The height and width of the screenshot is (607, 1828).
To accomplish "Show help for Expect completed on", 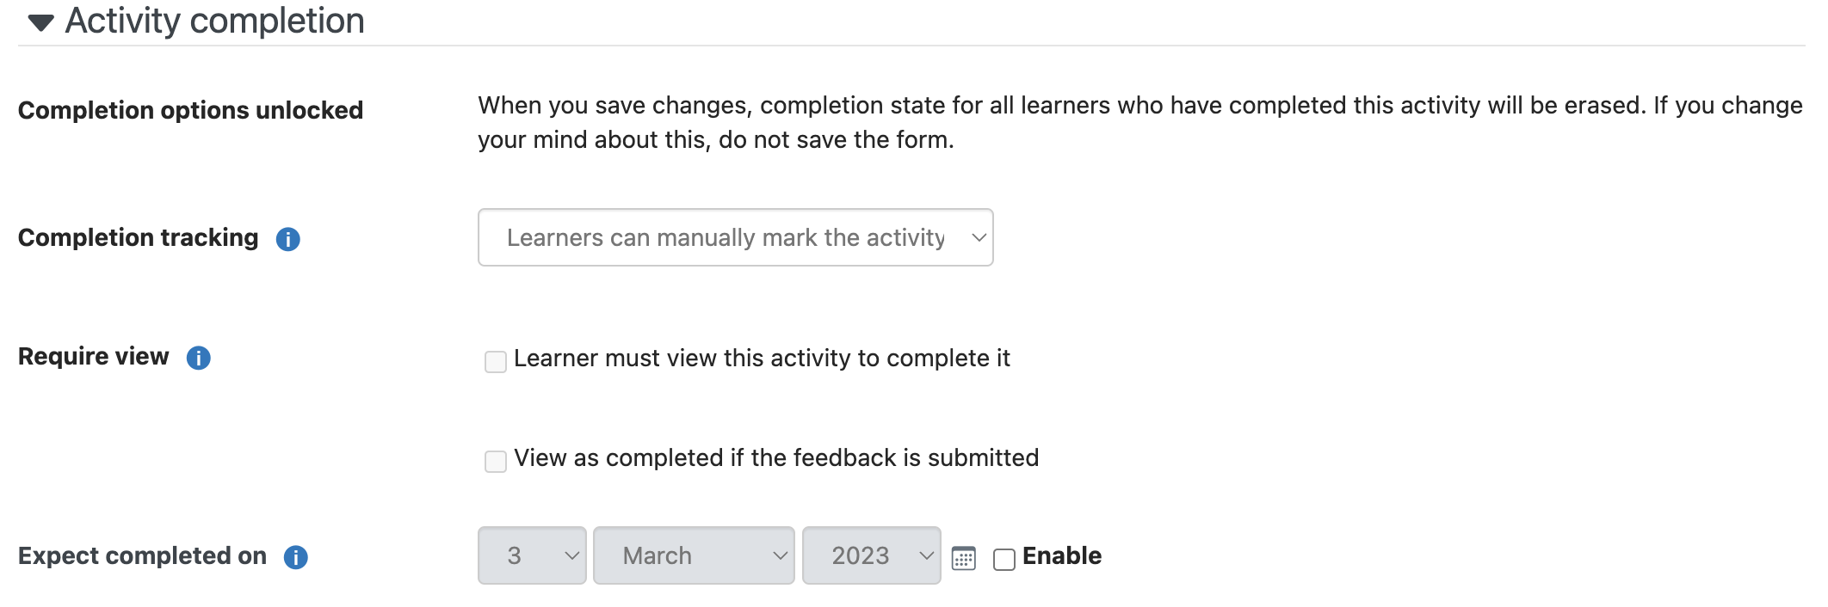I will tap(296, 557).
